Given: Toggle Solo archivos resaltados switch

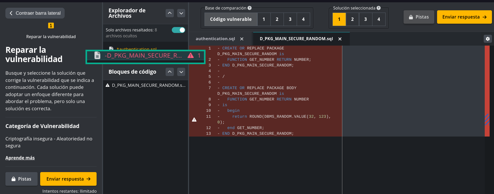Looking at the screenshot, I should pyautogui.click(x=178, y=30).
